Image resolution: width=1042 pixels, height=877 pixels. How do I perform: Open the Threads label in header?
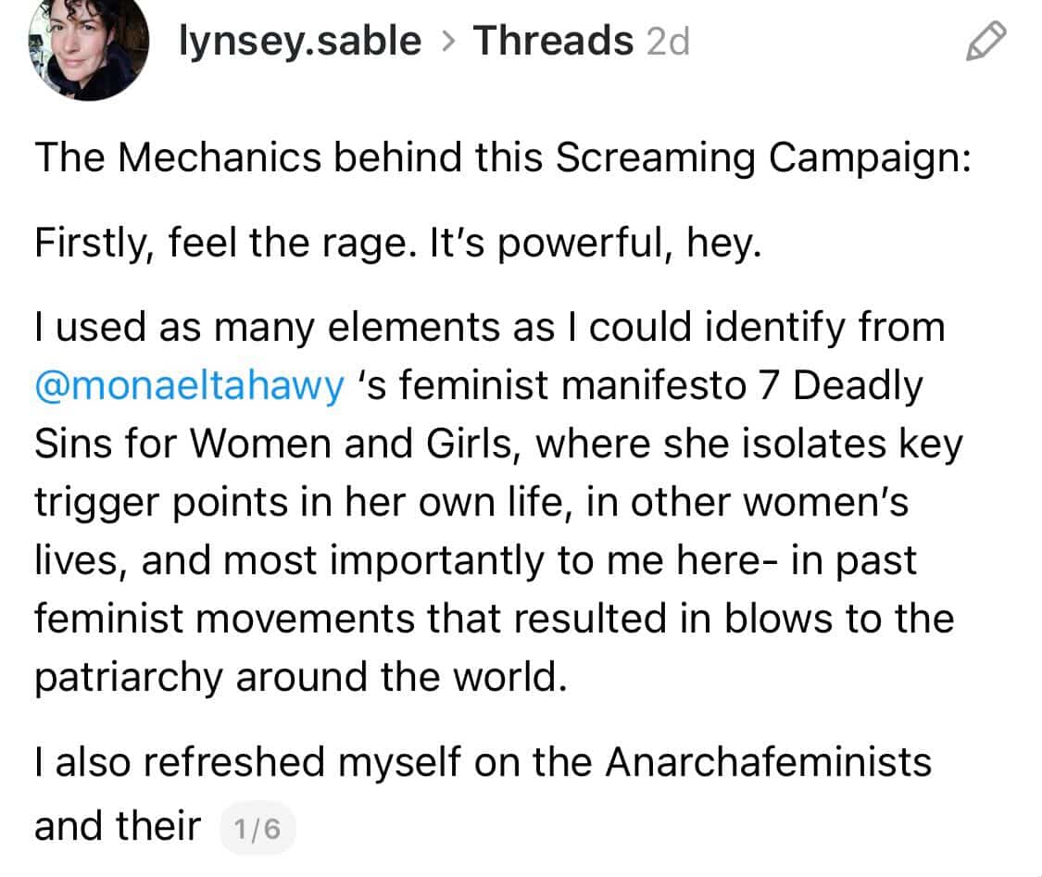[x=553, y=41]
